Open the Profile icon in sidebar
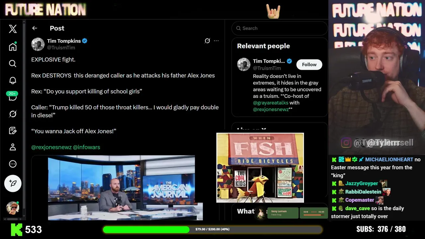Image resolution: width=425 pixels, height=239 pixels. click(13, 147)
